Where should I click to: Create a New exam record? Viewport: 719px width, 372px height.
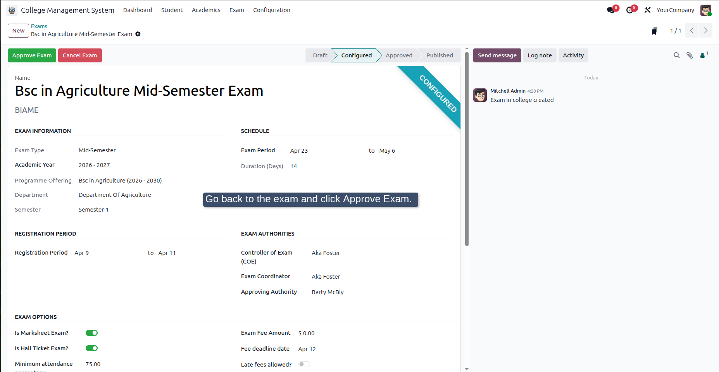coord(18,31)
